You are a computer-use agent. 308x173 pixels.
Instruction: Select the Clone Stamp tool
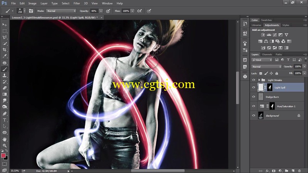tap(5, 75)
